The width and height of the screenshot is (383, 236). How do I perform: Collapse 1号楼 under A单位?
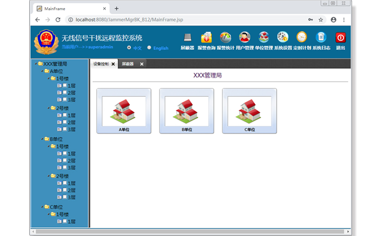49,79
